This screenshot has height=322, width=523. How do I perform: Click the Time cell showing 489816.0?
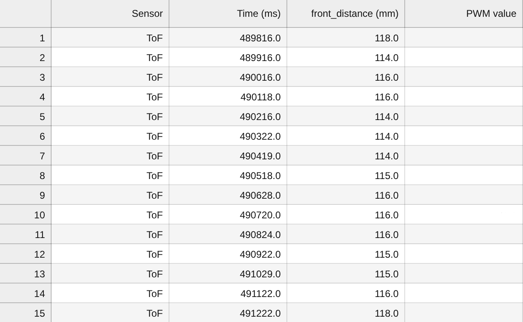point(228,38)
